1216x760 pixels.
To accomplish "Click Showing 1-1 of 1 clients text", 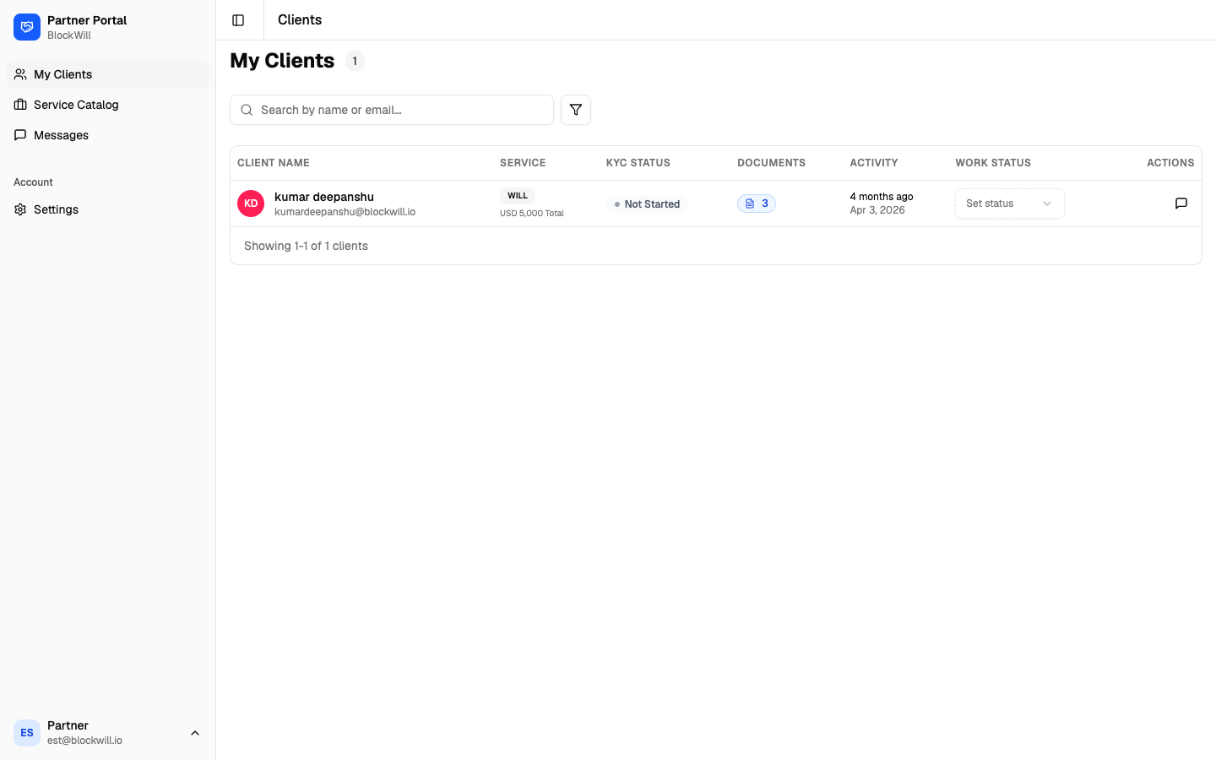I will [306, 246].
